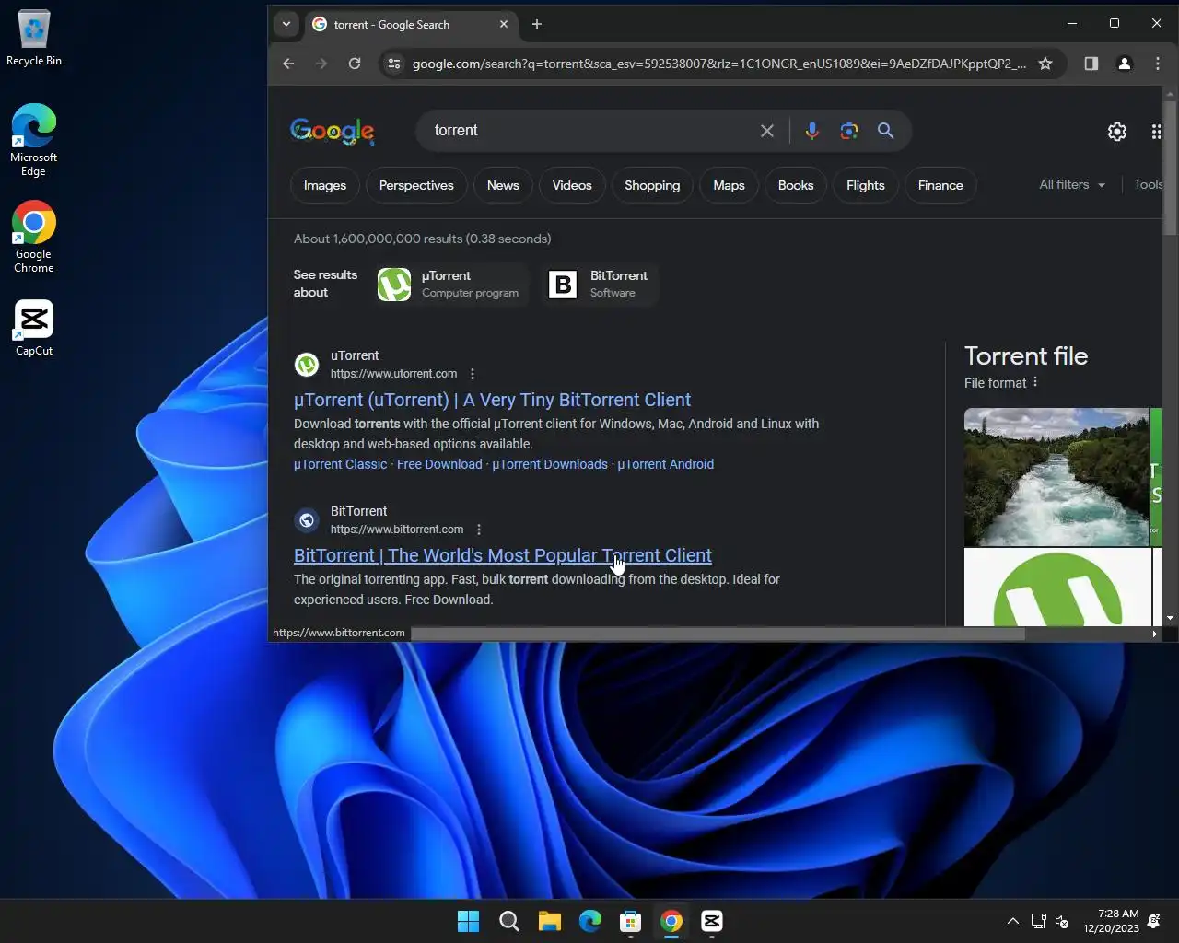Show hidden system tray icons
Screen dimensions: 1179x943
point(1013,921)
